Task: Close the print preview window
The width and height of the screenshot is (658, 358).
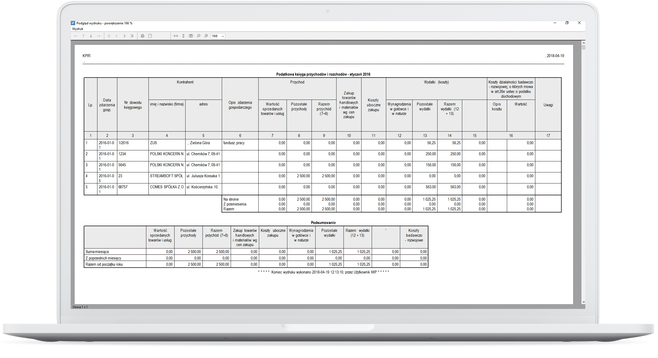Action: click(579, 23)
